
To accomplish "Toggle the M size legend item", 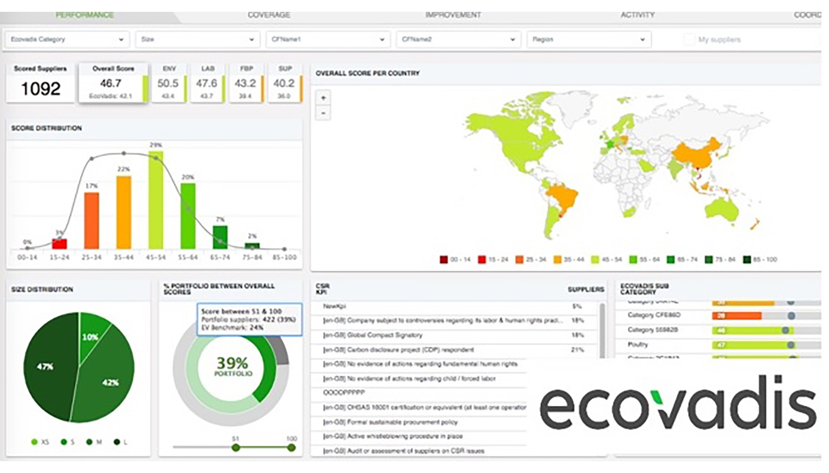I will coord(94,442).
